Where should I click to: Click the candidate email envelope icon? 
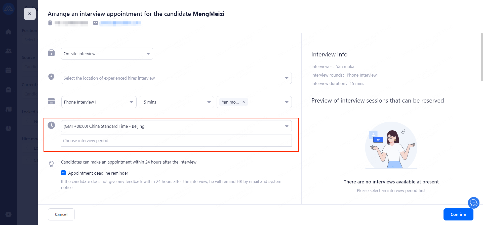(x=96, y=23)
